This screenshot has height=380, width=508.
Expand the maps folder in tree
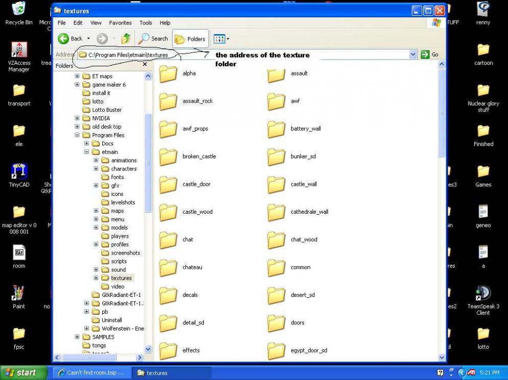[x=96, y=211]
